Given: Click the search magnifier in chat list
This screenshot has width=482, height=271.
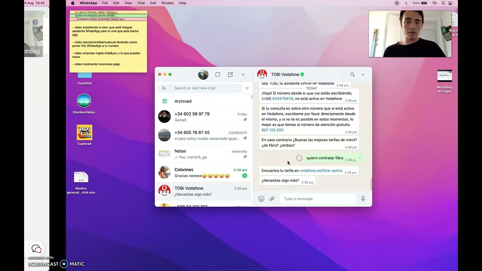Looking at the screenshot, I should coord(164,88).
